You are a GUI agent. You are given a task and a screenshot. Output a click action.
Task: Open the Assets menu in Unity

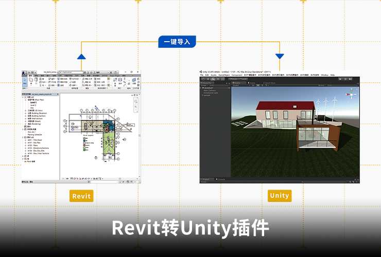click(214, 75)
